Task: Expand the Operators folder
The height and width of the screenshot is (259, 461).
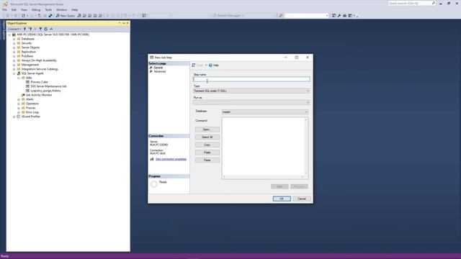Action: coord(19,104)
